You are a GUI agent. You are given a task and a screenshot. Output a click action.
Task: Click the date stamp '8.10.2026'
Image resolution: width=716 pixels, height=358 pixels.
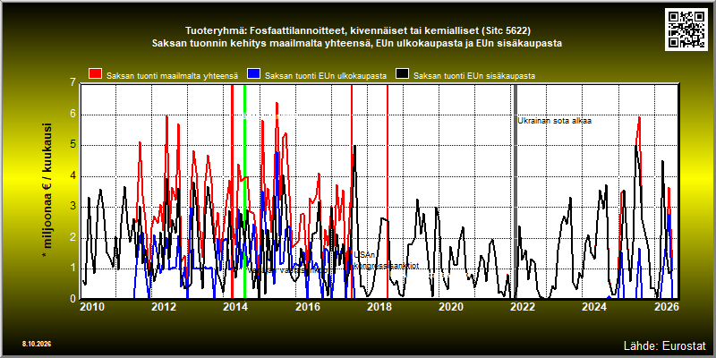[37, 344]
